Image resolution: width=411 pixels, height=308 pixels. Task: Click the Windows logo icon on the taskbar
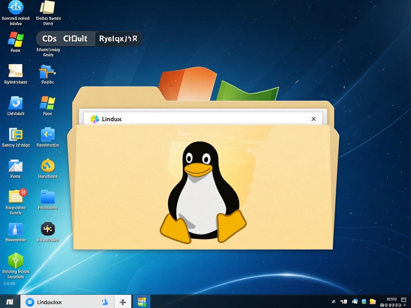(x=142, y=301)
